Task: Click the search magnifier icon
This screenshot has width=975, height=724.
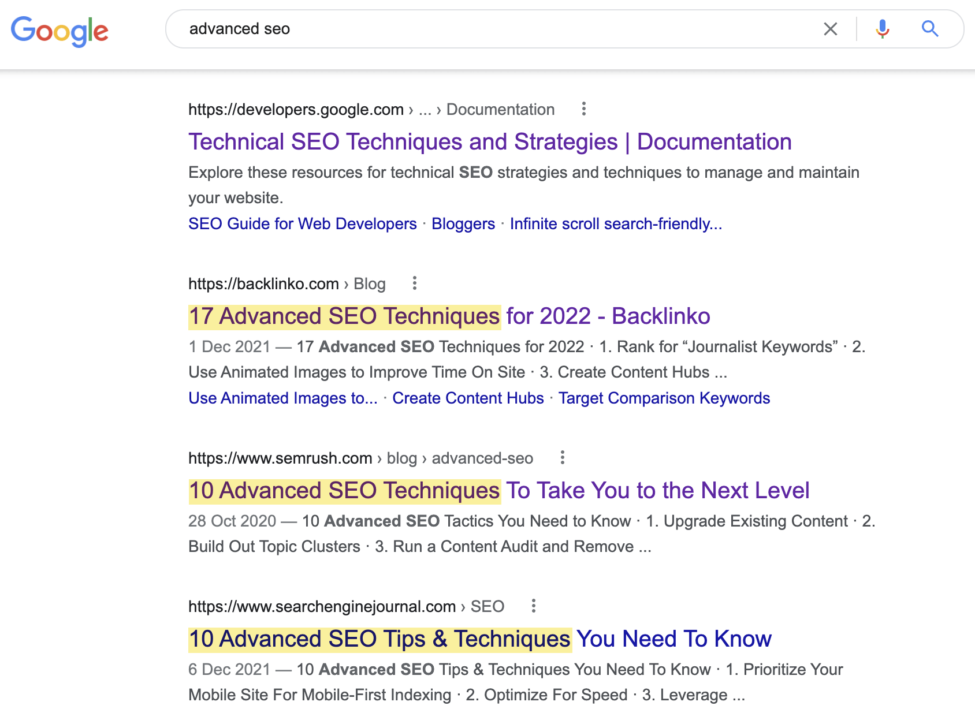Action: pos(930,28)
